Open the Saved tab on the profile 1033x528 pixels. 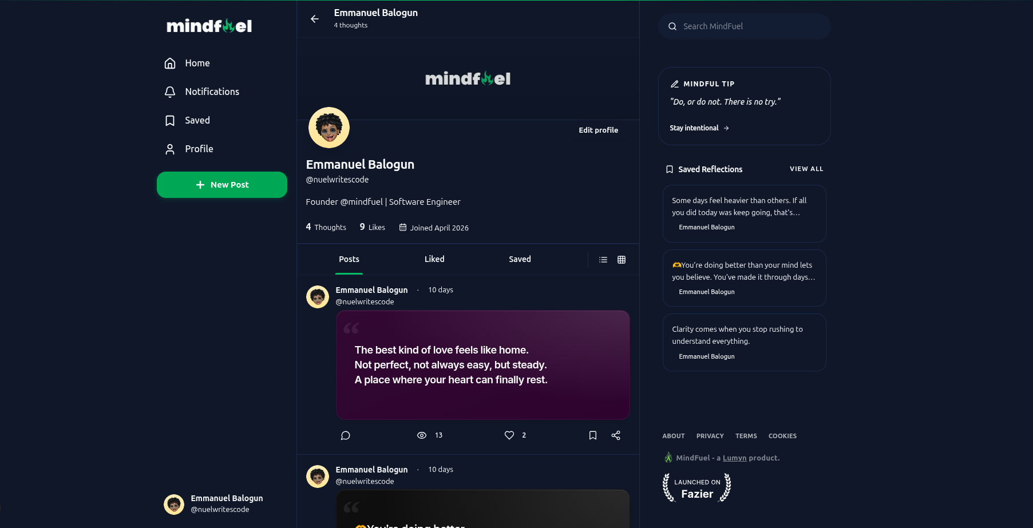pos(519,259)
